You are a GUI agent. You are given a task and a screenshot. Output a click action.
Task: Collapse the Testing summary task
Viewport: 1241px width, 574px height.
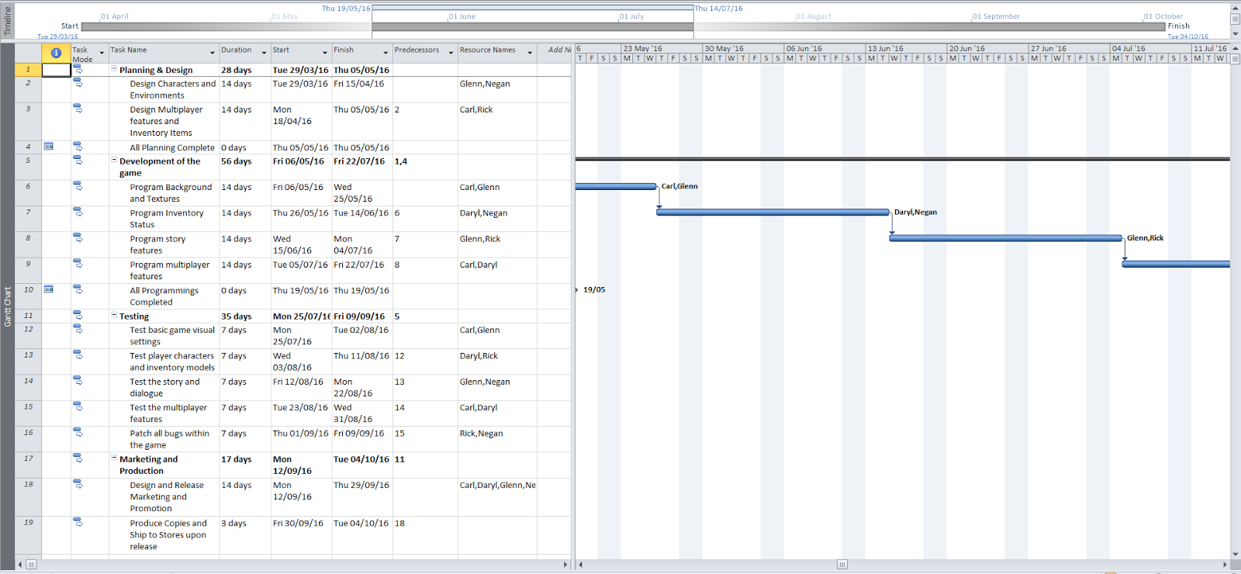[x=114, y=316]
